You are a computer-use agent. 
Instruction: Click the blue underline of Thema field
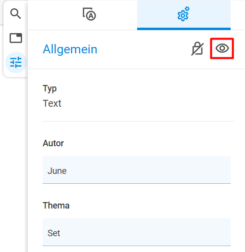point(137,246)
